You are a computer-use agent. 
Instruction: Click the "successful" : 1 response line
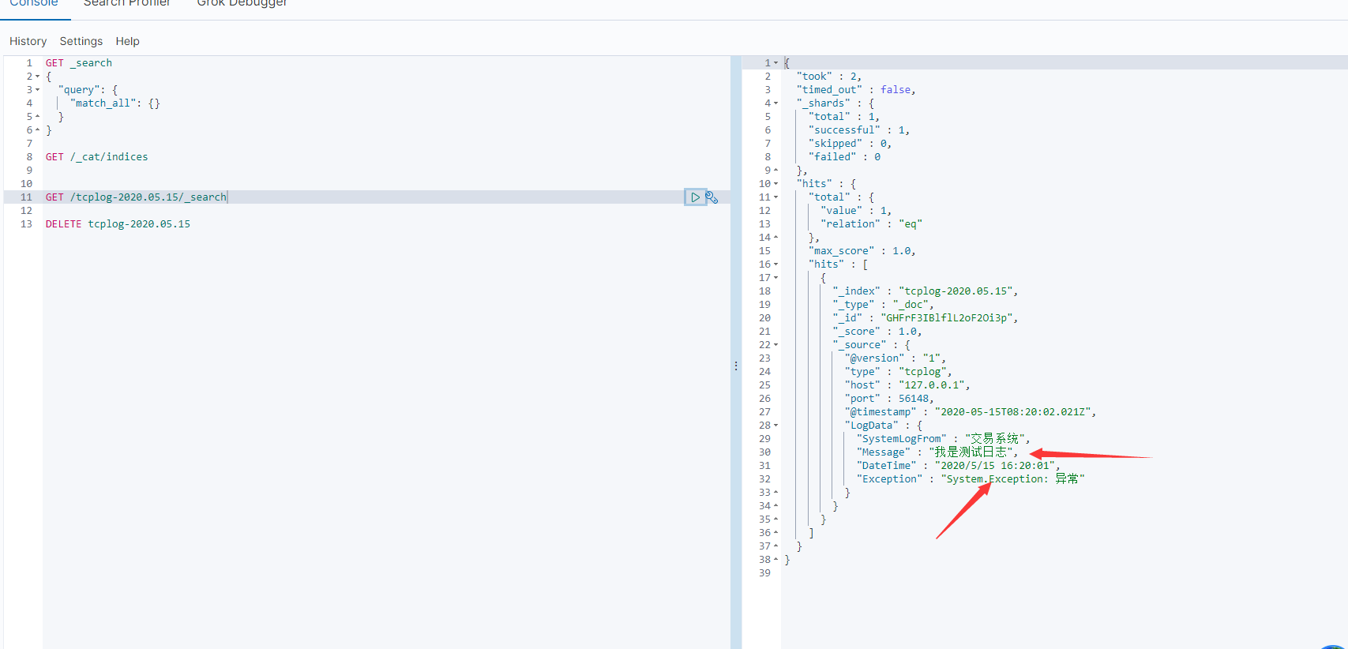coord(859,130)
